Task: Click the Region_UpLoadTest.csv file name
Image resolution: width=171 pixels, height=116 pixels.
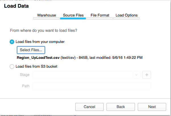Action: (38, 58)
